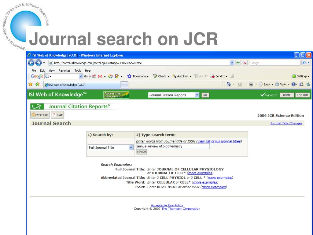
Task: Click the Internet Explorer icon in the title bar
Action: (x=30, y=55)
